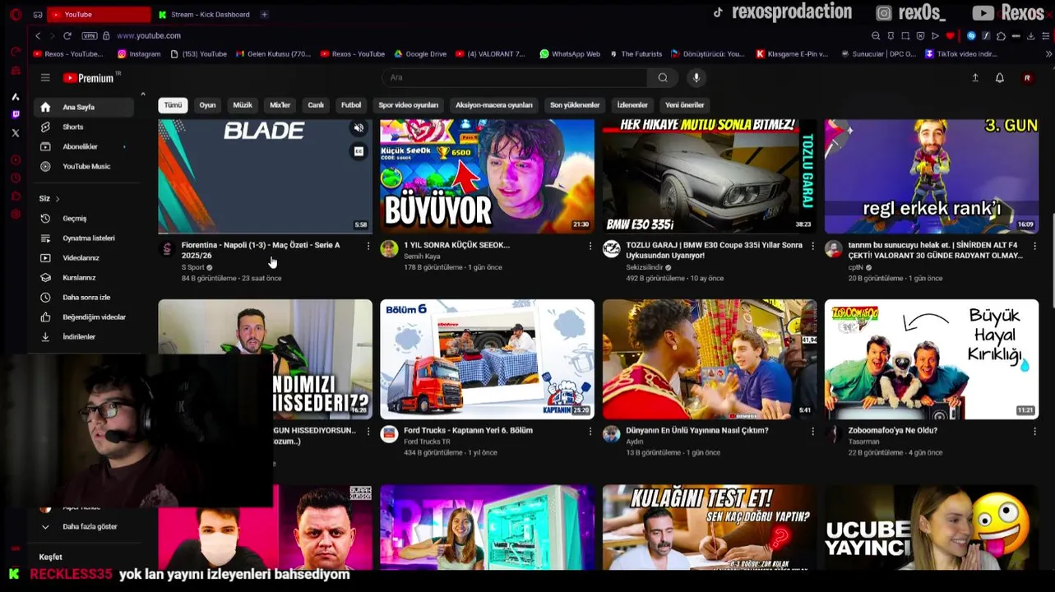This screenshot has height=592, width=1055.
Task: Open Opera menu logo in sidebar
Action: 16,14
